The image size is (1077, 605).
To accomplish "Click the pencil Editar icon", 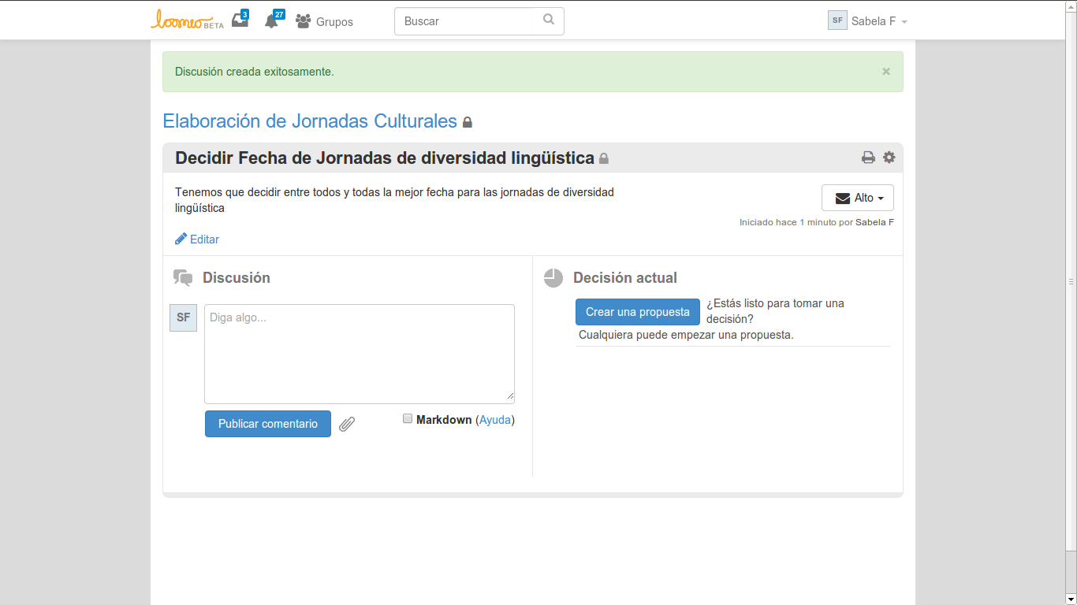I will [x=181, y=239].
